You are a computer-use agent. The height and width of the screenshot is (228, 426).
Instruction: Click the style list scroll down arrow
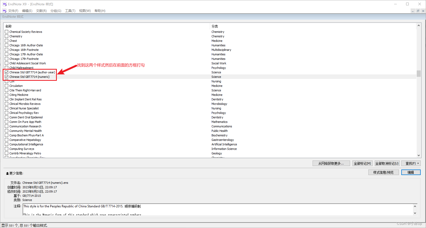click(419, 155)
